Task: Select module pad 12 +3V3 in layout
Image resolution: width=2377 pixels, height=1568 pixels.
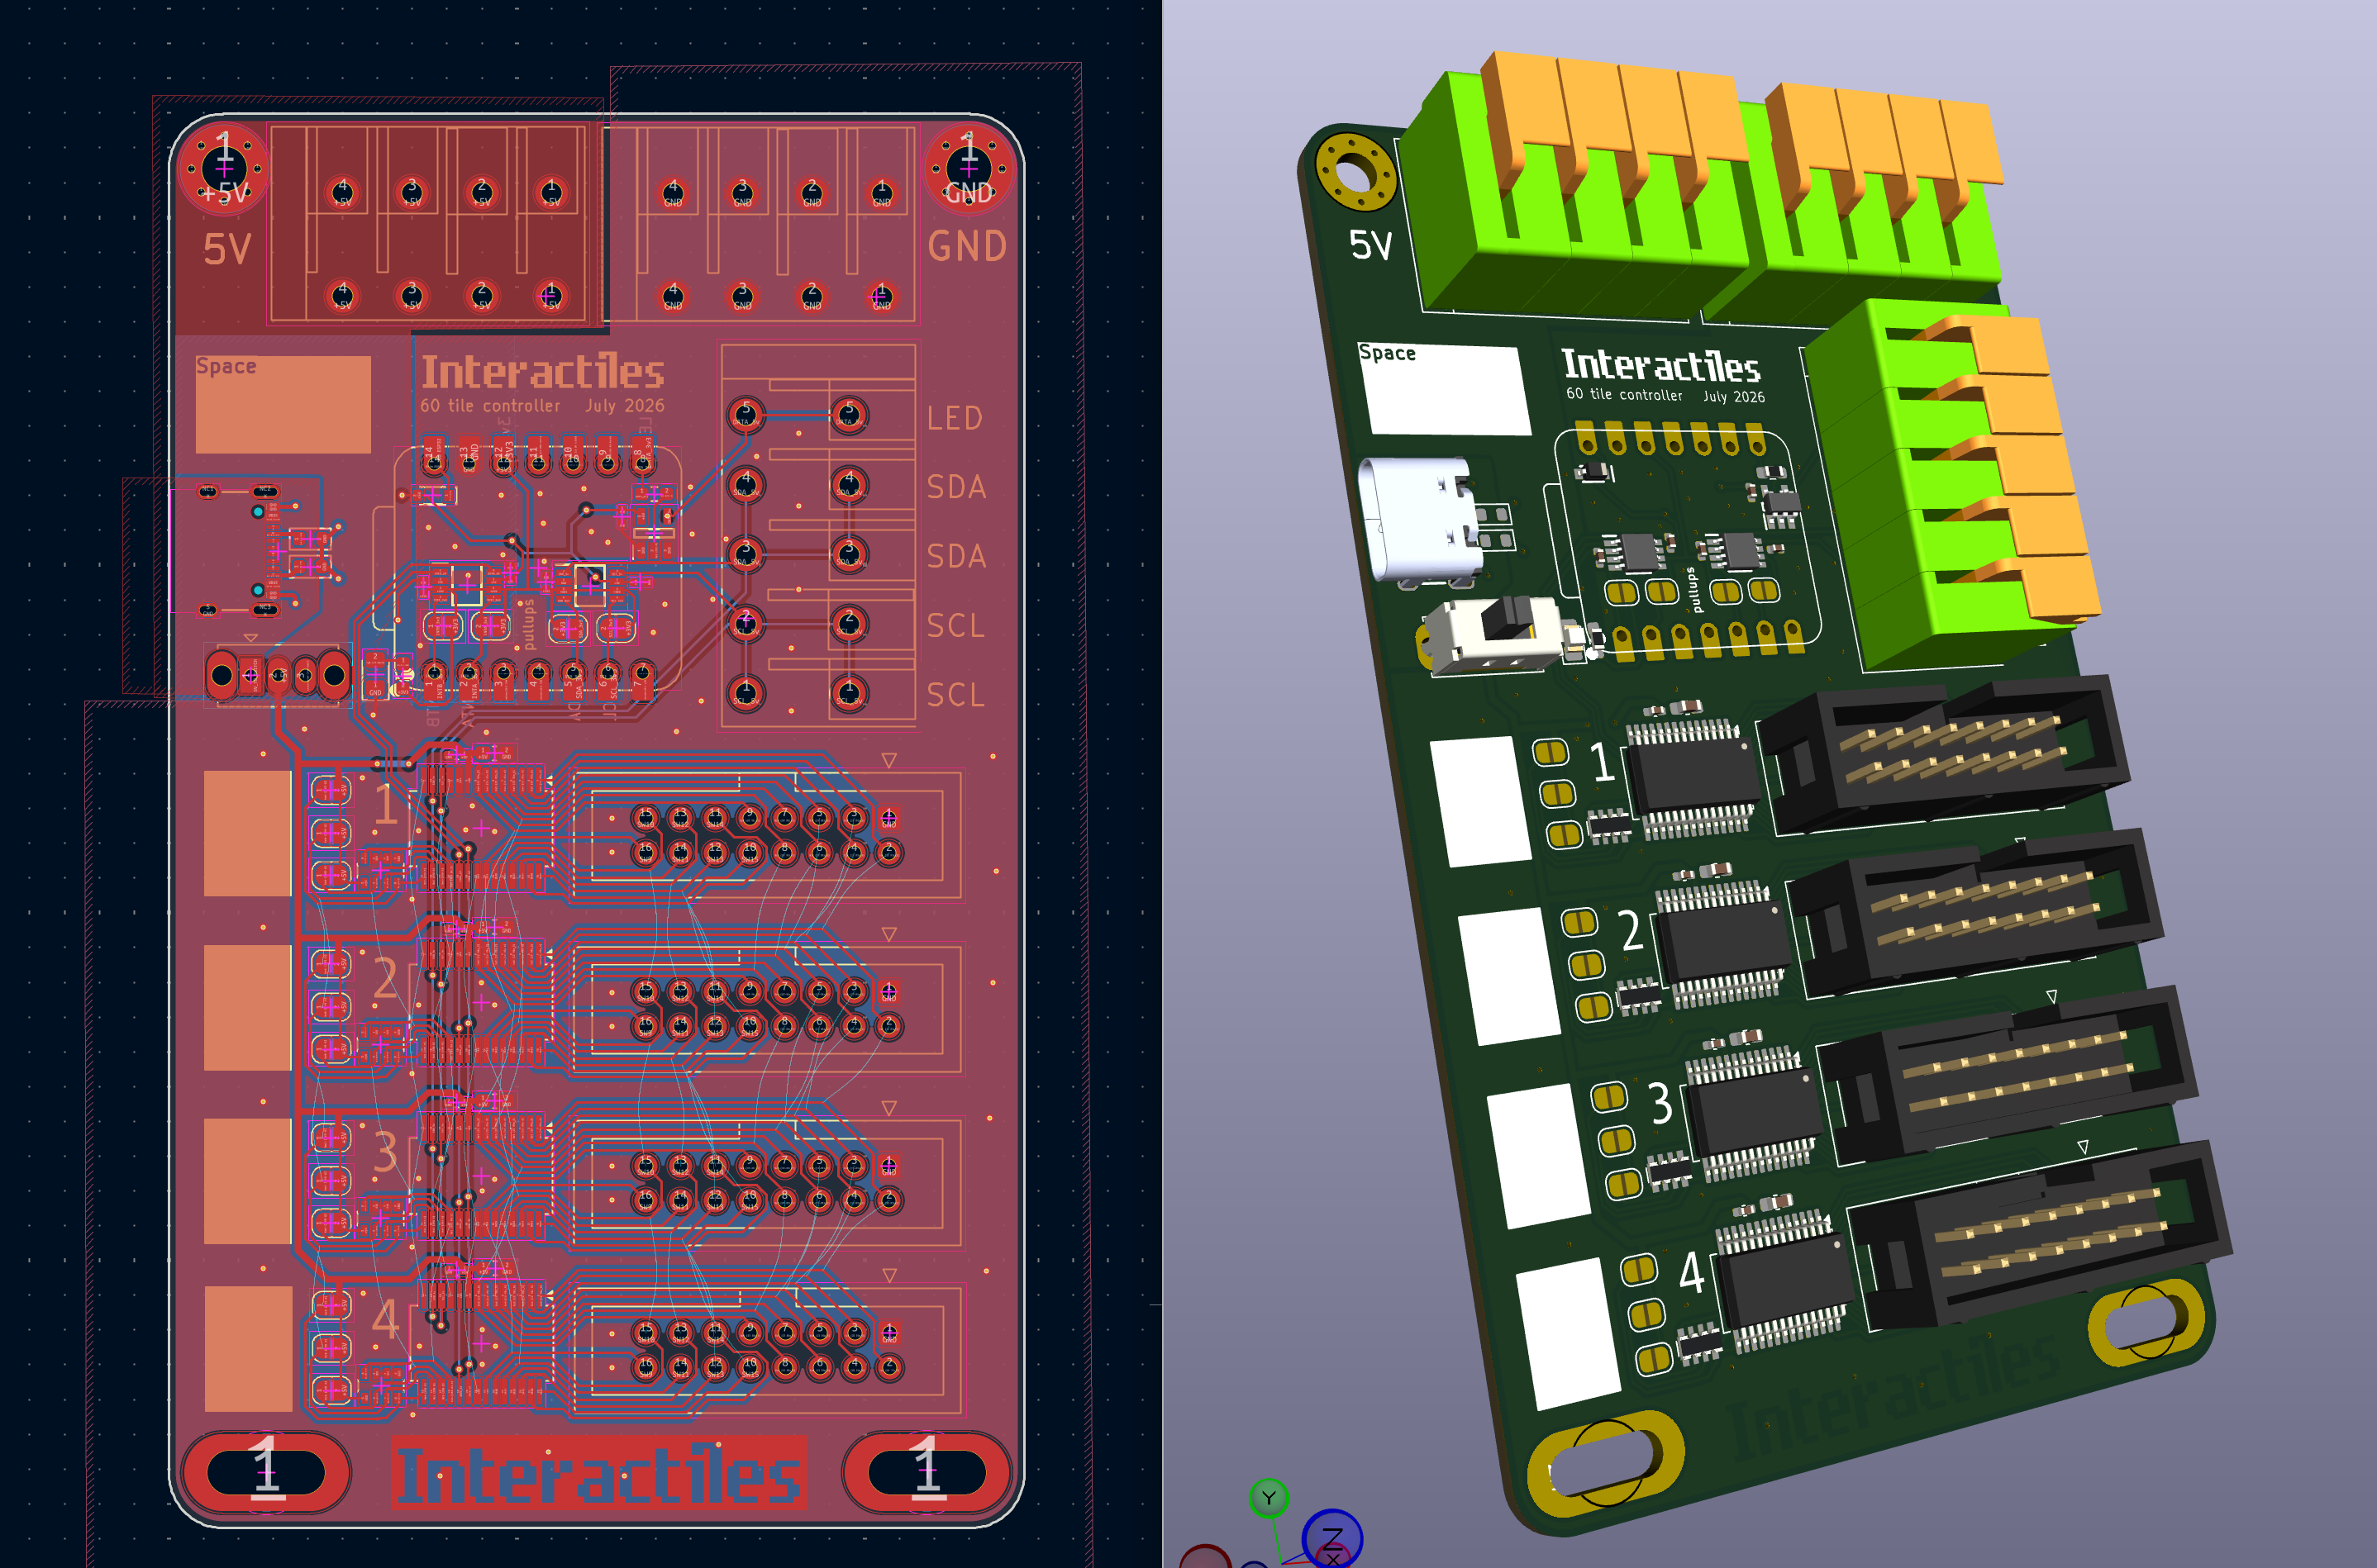Action: (503, 458)
